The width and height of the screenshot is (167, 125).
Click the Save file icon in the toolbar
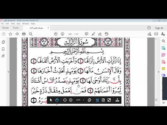click(4, 34)
